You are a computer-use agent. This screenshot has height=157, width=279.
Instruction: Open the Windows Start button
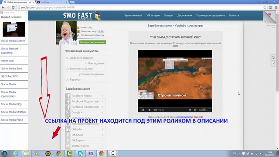click(x=5, y=153)
